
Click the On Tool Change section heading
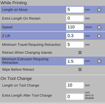[16, 79]
